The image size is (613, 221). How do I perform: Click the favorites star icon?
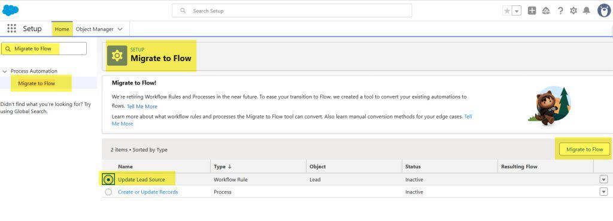click(x=507, y=11)
